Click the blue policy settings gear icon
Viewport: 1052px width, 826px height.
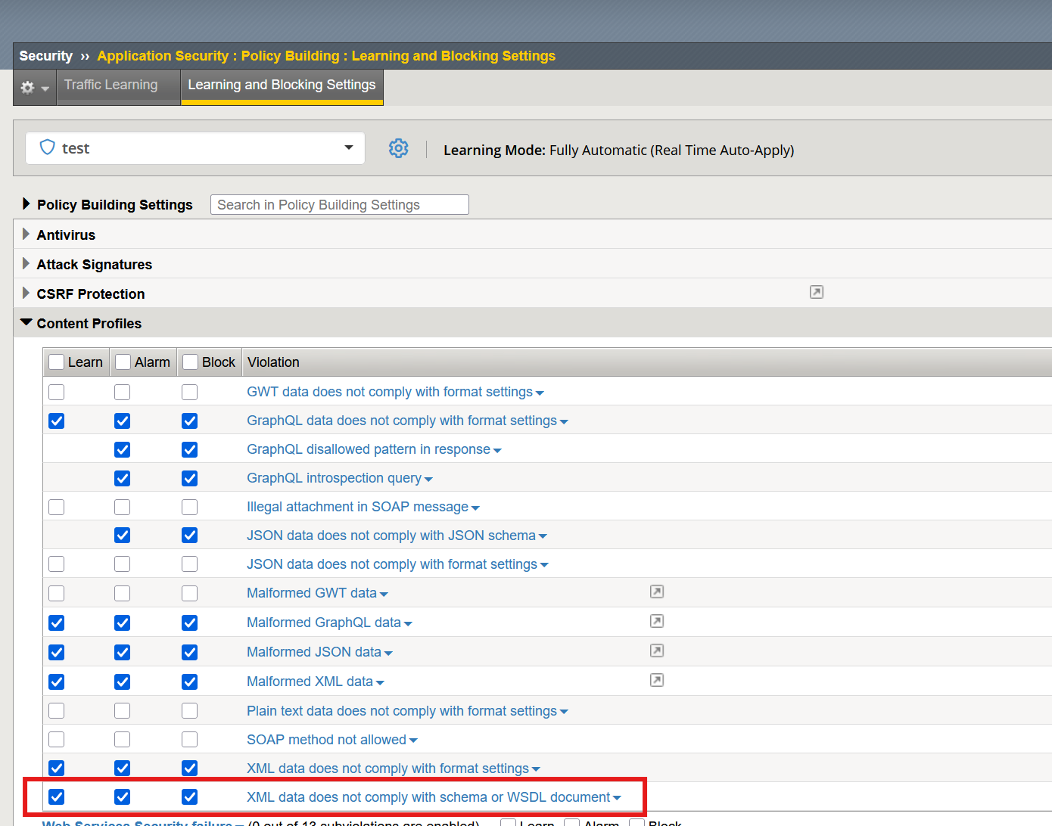click(x=398, y=148)
